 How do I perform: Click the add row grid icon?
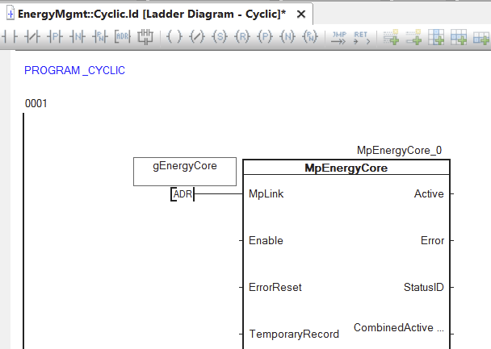459,37
